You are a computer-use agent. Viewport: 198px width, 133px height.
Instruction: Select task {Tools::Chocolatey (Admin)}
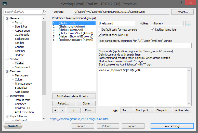point(74,40)
